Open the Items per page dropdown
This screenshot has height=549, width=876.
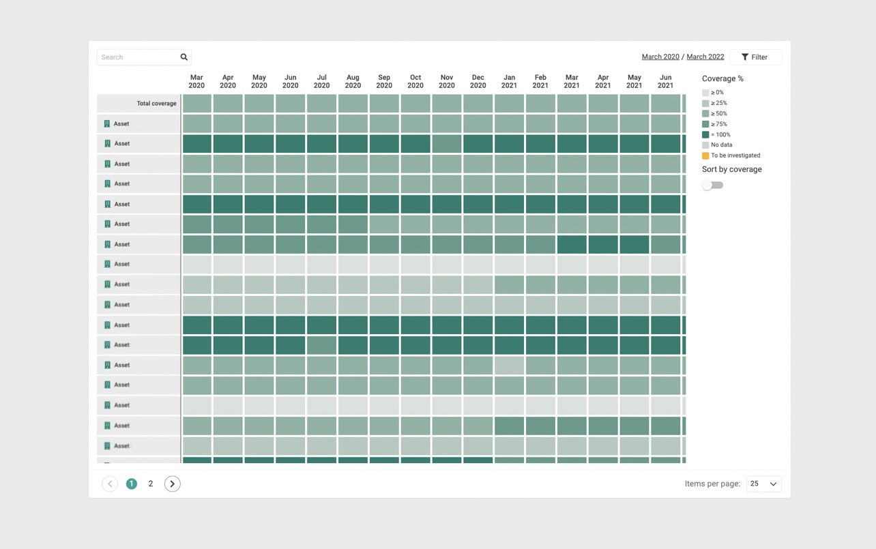763,484
